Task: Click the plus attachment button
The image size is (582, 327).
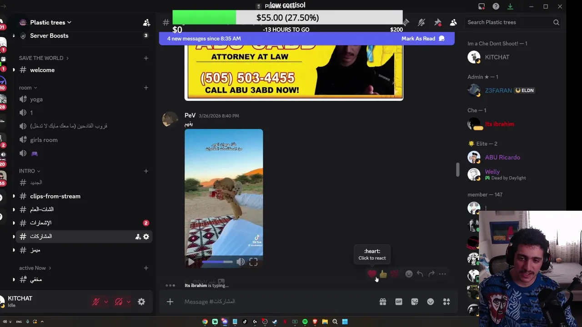Action: [170, 302]
